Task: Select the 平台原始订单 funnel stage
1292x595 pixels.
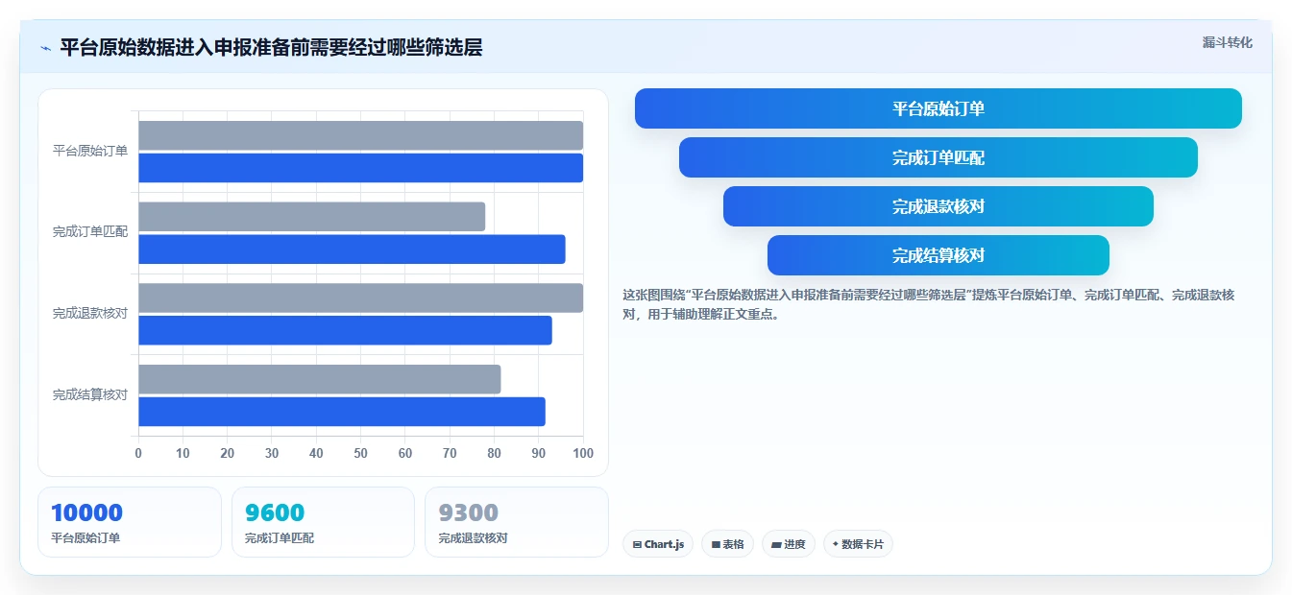Action: click(x=939, y=108)
